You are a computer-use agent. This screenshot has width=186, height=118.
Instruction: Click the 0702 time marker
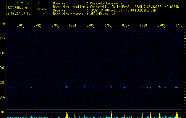pyautogui.click(x=37, y=25)
